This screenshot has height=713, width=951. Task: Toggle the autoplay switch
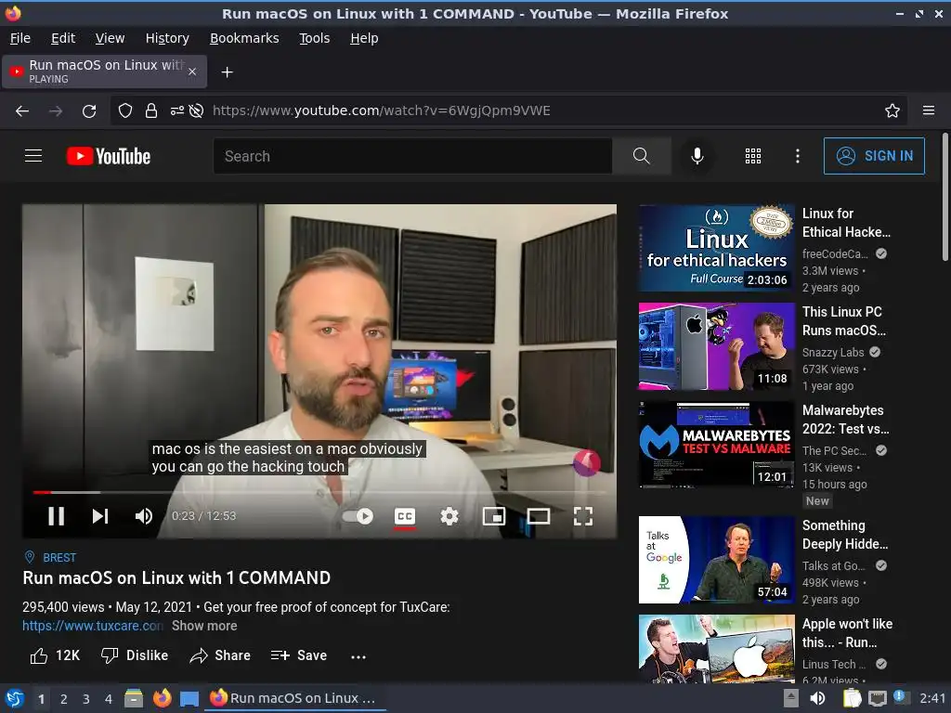coord(358,516)
